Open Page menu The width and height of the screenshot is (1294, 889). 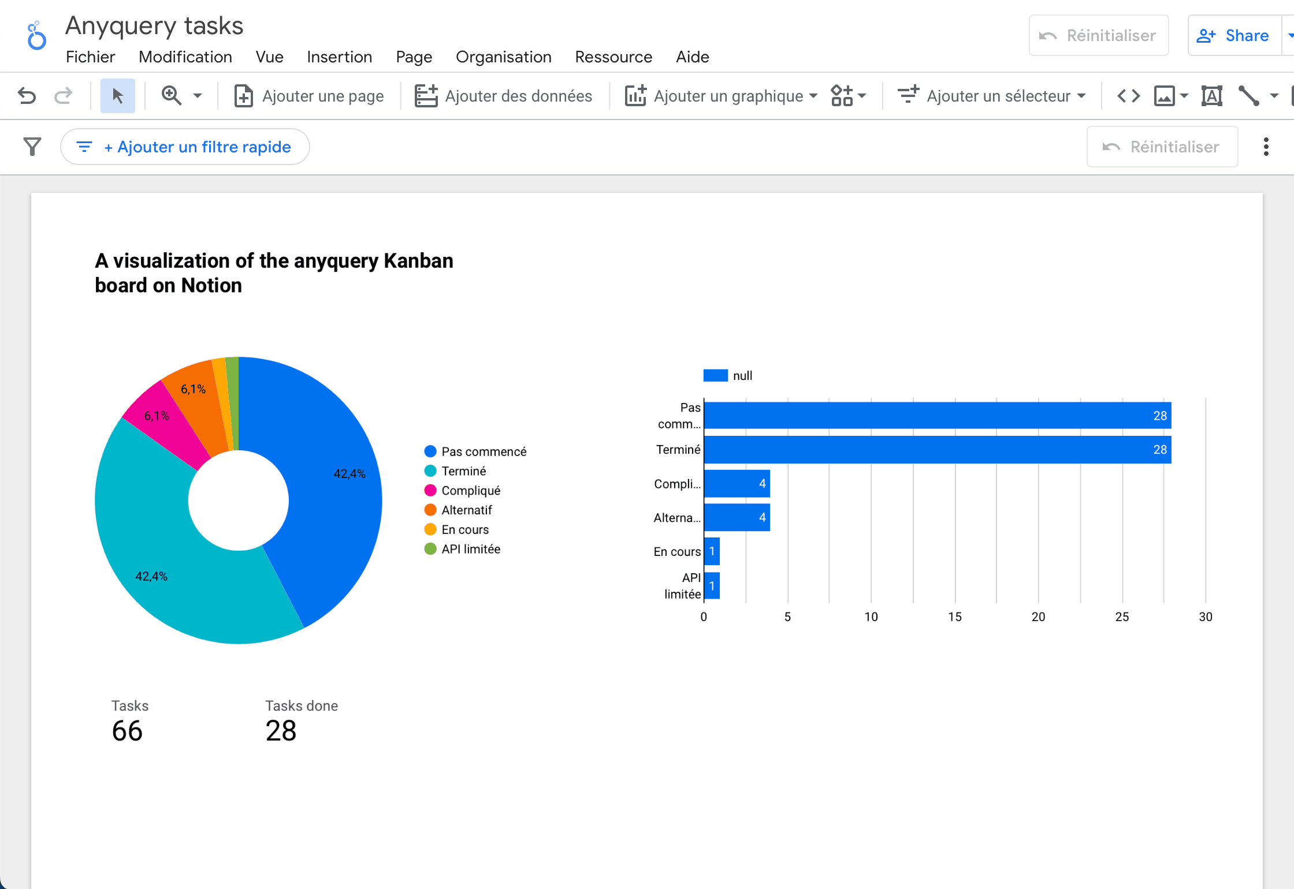[414, 57]
